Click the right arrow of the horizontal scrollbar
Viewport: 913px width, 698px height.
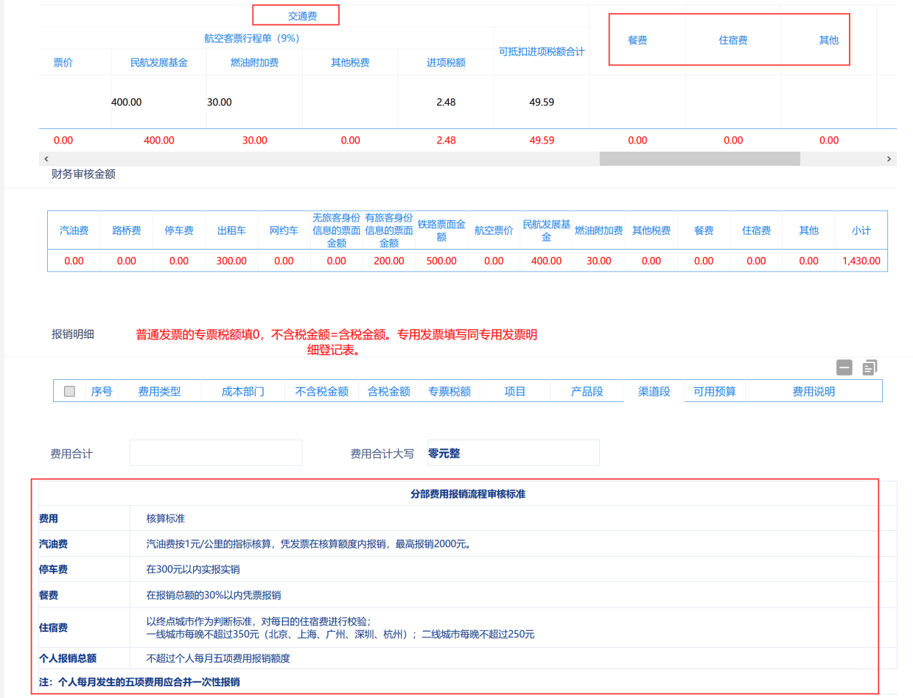[889, 159]
